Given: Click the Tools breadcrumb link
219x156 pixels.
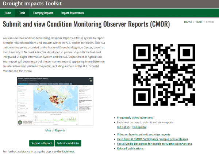Looking at the screenshot, I should click(199, 22).
